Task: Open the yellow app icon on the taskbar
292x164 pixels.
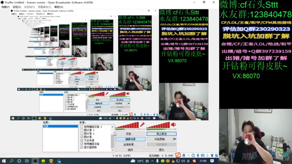Action: (51, 161)
